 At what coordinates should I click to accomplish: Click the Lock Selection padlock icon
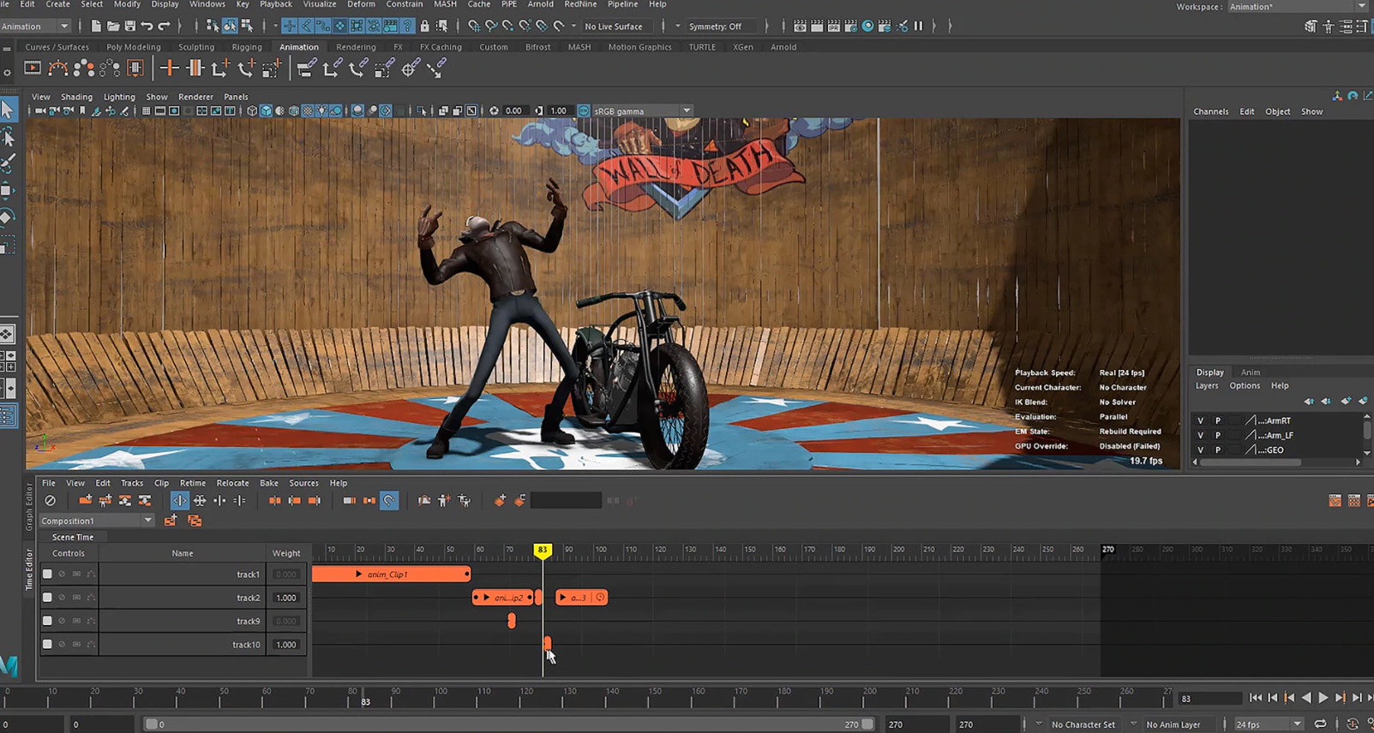(x=424, y=27)
